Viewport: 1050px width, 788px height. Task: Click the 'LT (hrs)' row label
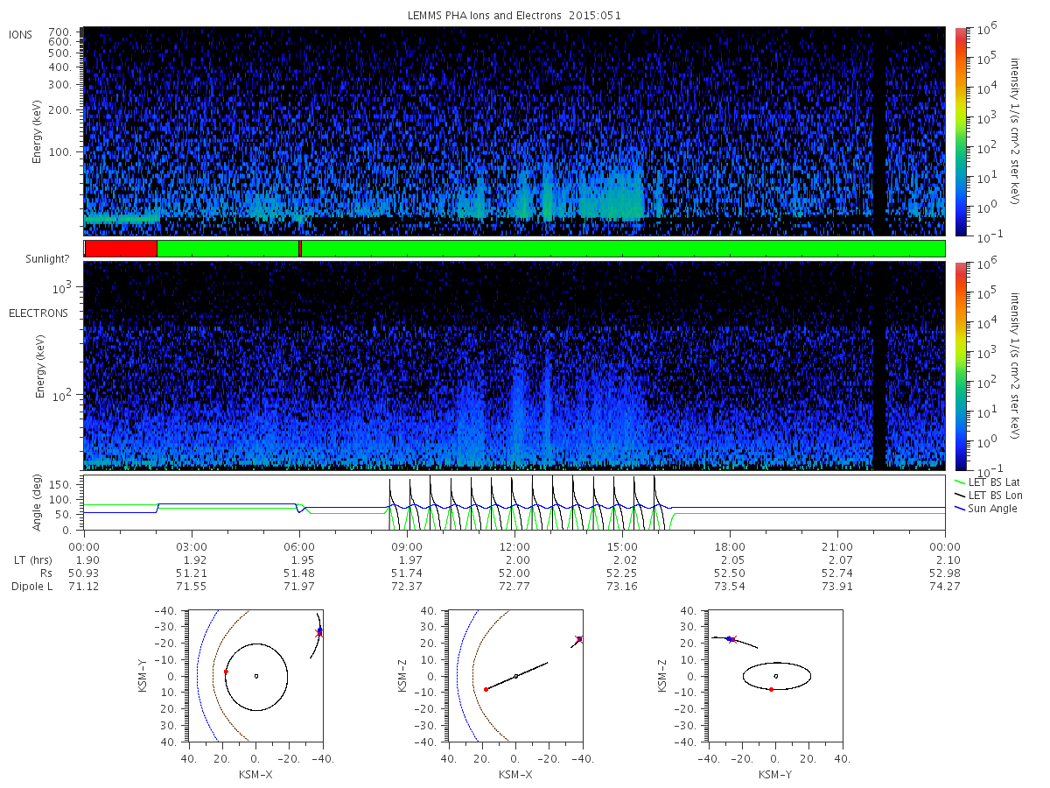point(31,559)
